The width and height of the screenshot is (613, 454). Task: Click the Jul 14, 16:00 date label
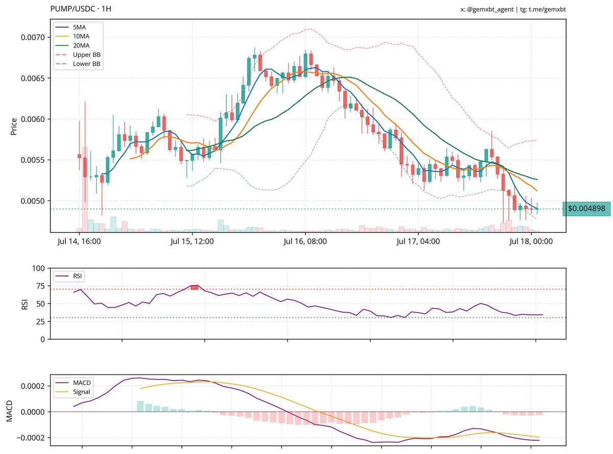(x=79, y=242)
